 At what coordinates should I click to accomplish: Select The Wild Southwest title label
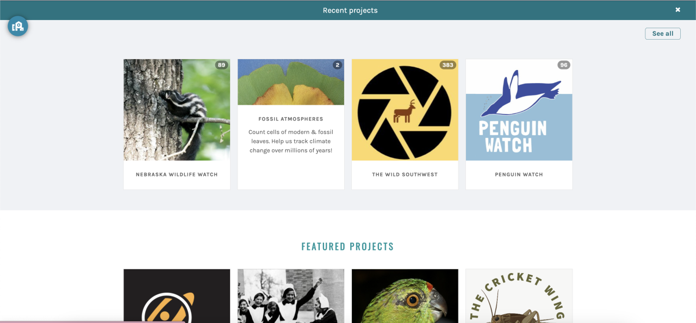[x=405, y=175]
